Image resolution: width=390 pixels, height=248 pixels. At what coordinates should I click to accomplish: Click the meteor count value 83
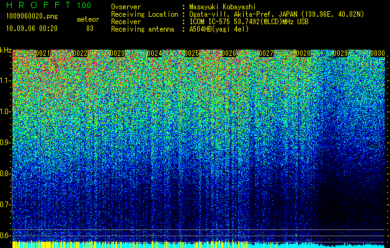(90, 29)
